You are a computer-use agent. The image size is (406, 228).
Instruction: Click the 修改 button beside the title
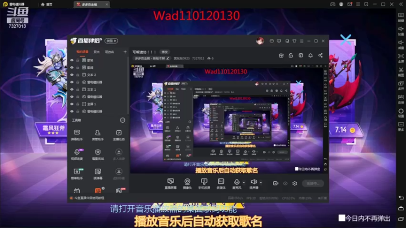click(164, 52)
